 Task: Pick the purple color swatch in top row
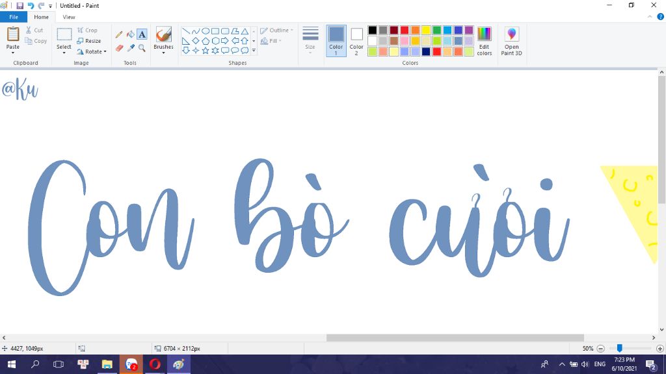[x=469, y=30]
